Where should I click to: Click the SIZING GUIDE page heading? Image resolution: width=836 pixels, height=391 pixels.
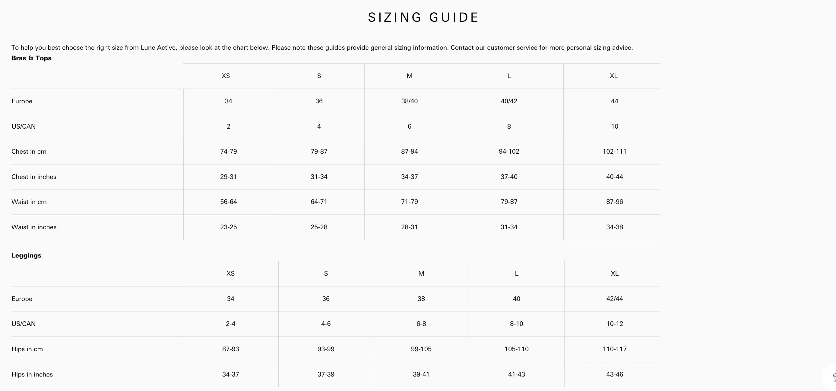click(x=423, y=17)
